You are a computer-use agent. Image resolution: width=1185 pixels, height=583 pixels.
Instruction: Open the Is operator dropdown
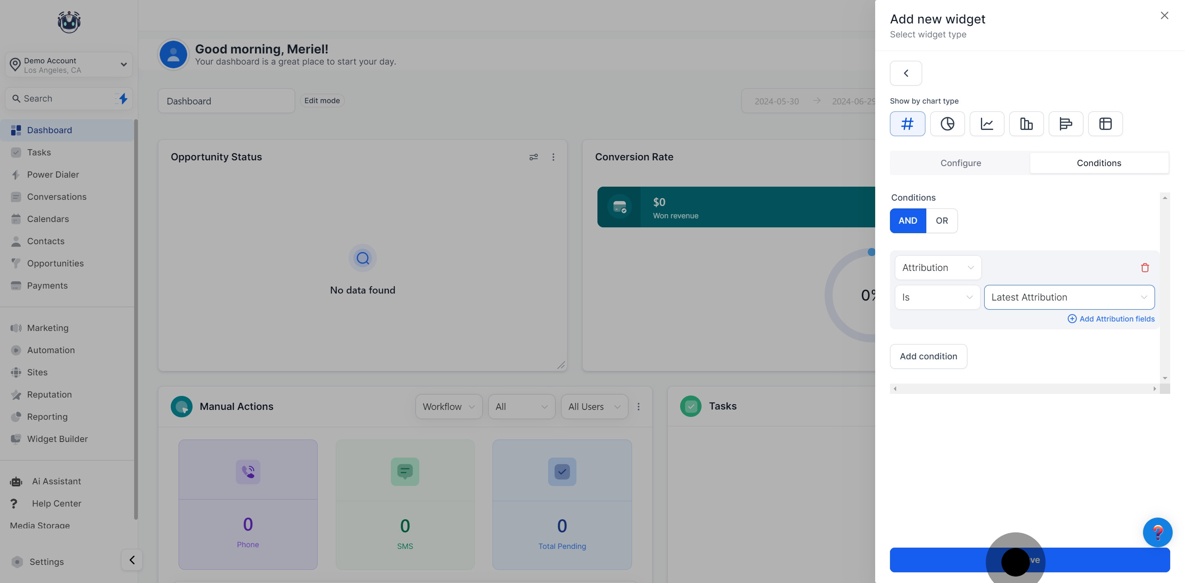(936, 297)
